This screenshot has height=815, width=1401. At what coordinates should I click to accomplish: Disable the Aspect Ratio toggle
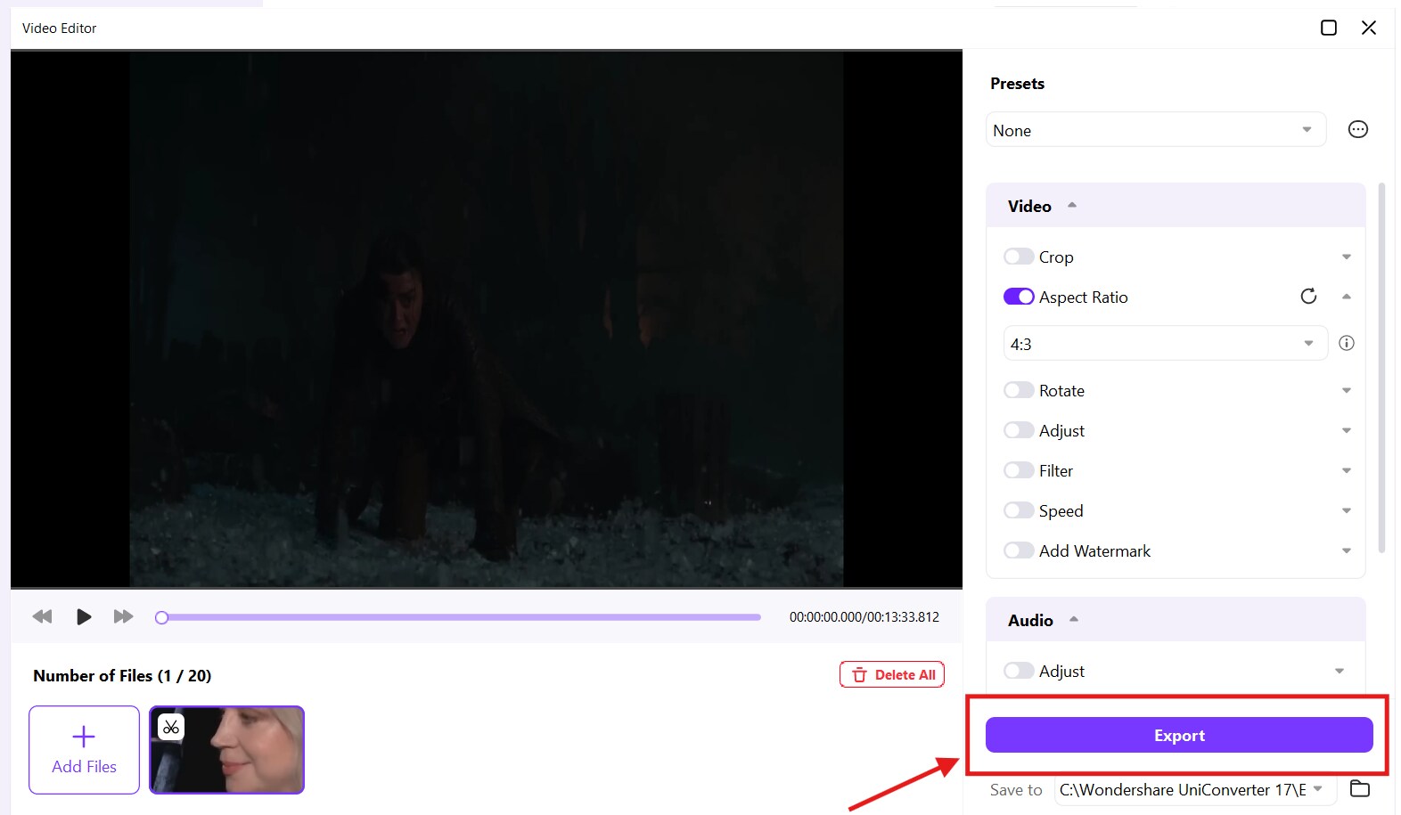[x=1019, y=297]
